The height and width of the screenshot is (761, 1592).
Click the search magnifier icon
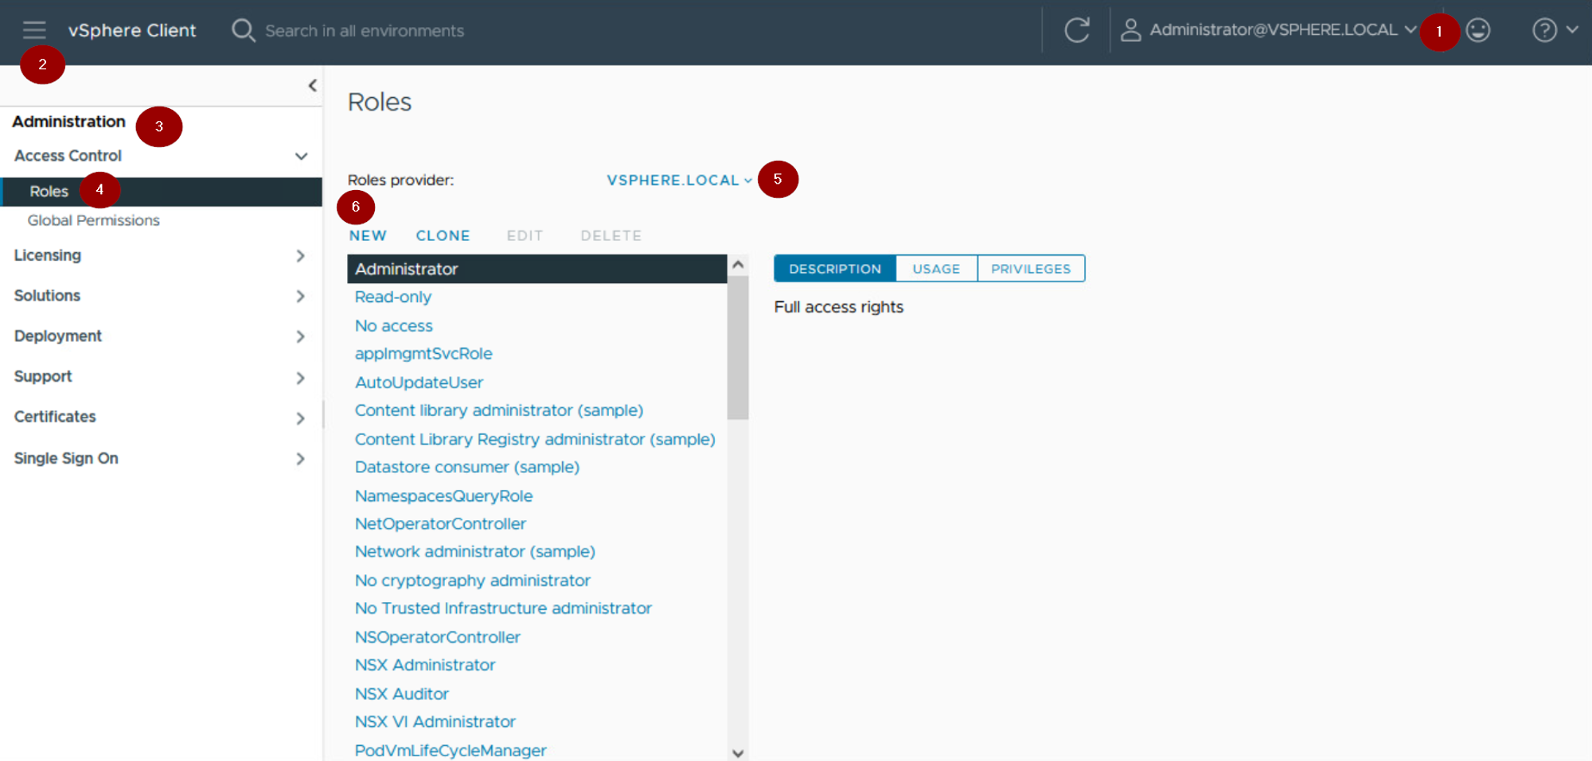pos(243,30)
